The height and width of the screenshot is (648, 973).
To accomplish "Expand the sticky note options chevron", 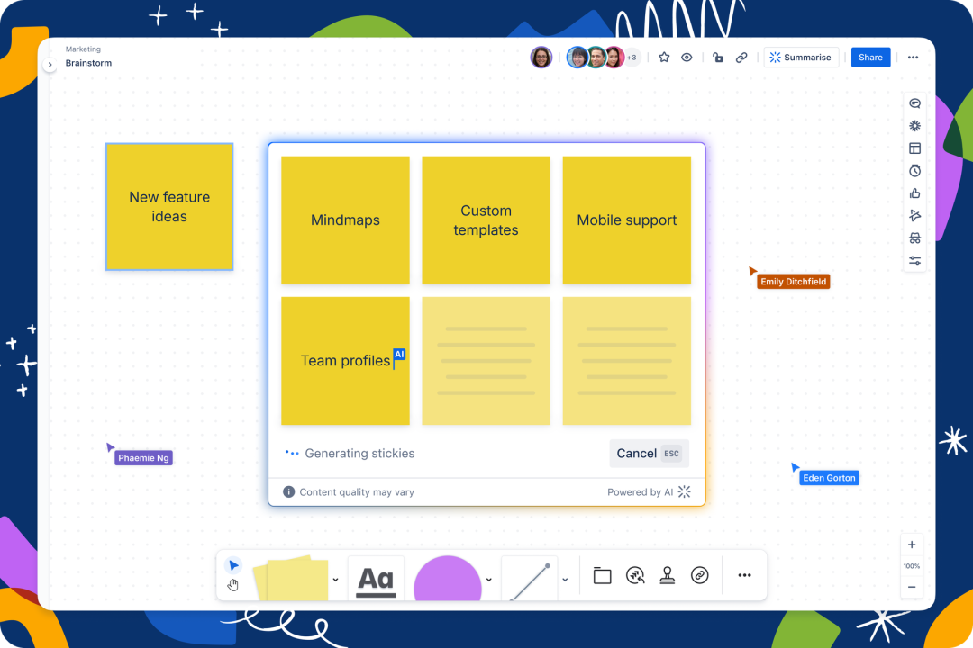I will point(335,580).
